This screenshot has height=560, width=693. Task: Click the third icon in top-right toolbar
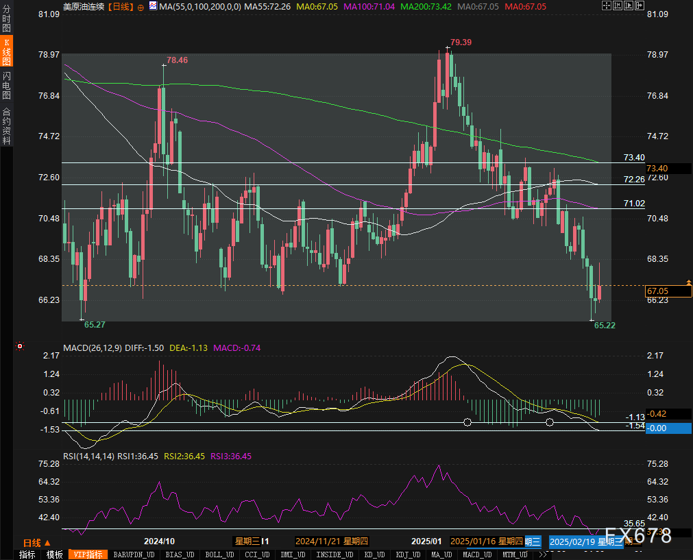click(x=629, y=6)
